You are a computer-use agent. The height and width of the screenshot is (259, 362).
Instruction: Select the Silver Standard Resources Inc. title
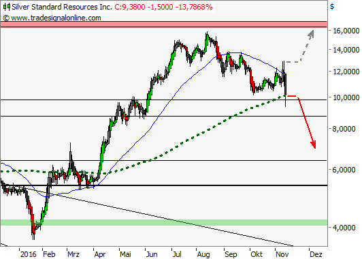click(x=62, y=7)
